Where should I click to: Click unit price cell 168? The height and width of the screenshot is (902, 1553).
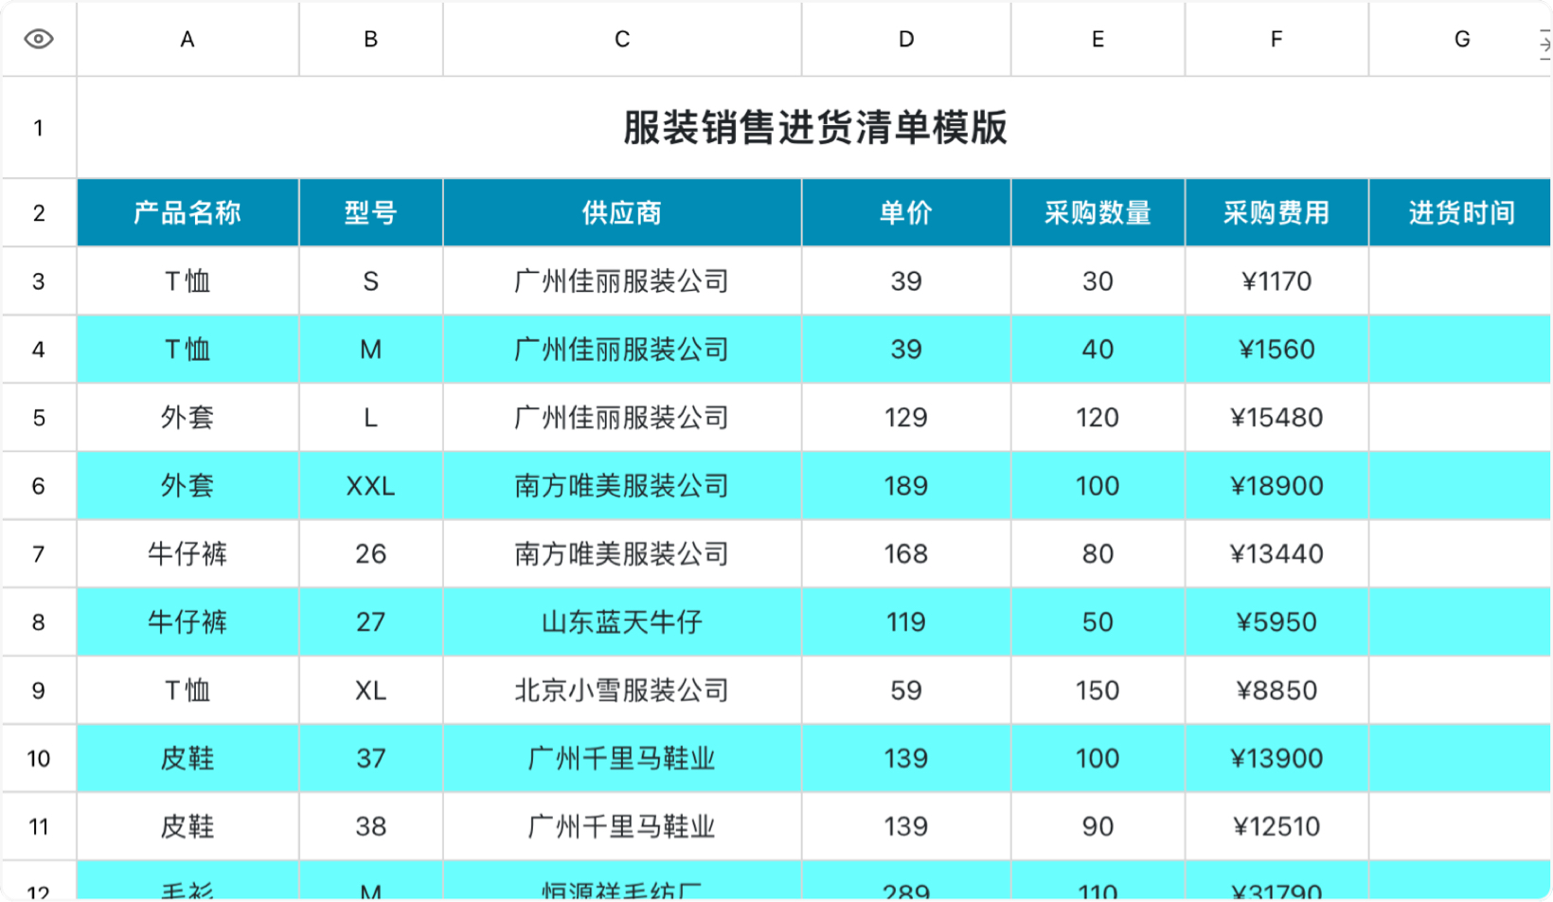tap(906, 554)
